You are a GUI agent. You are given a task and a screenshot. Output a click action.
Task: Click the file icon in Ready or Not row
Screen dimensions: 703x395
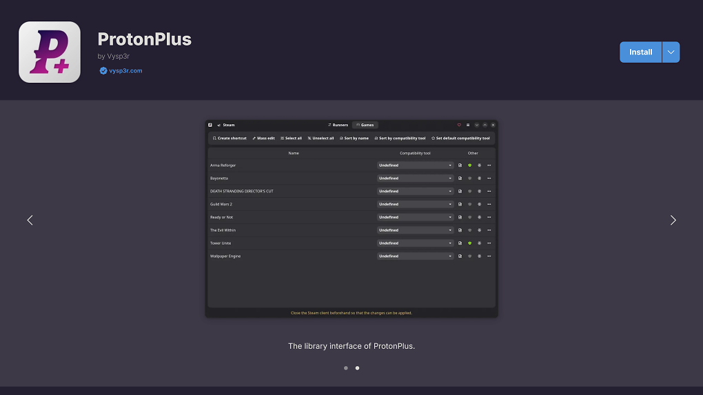click(460, 217)
